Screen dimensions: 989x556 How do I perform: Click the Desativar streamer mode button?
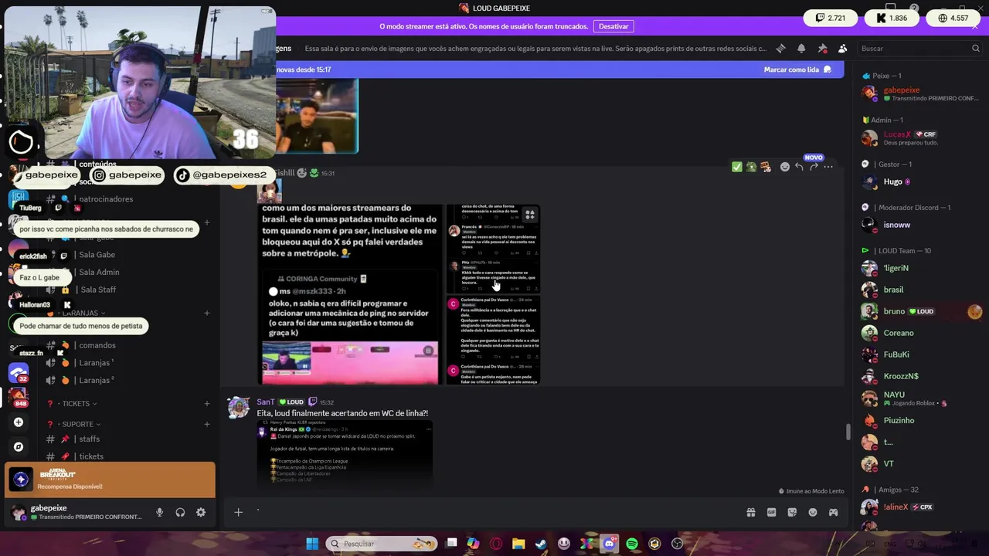pos(613,26)
